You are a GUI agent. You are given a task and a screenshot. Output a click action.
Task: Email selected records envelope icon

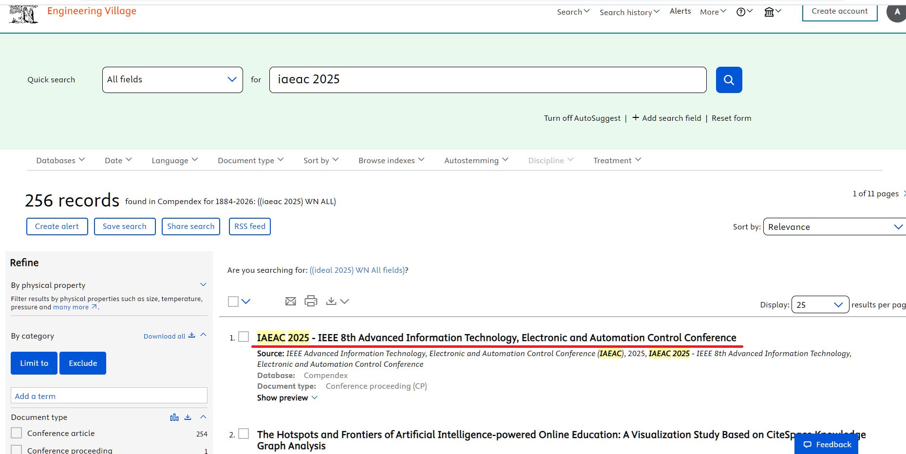pos(290,302)
